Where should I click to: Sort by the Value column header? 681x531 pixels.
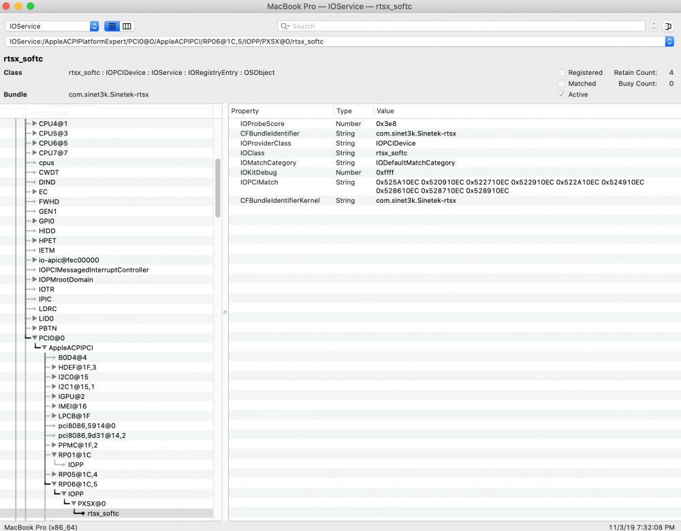[527, 111]
